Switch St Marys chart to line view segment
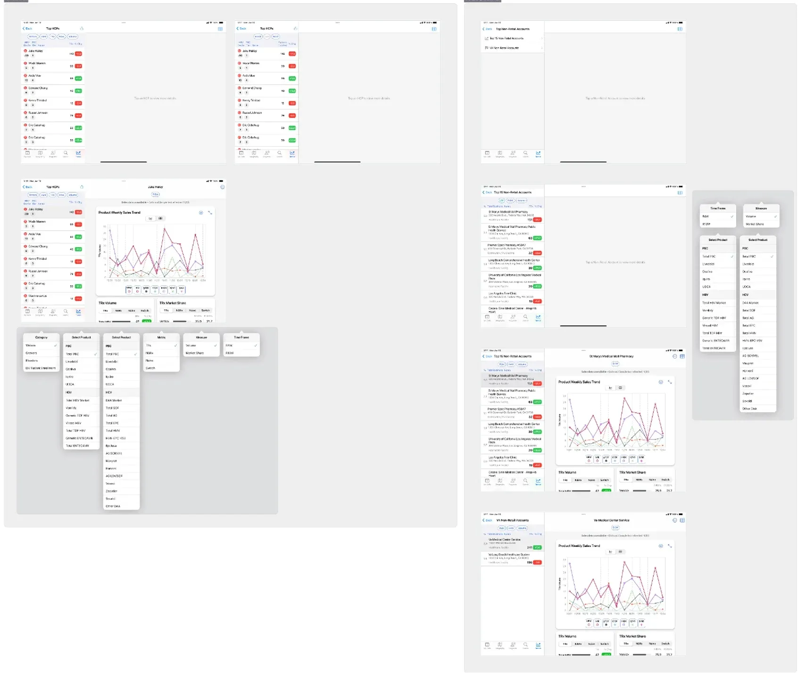Screen dimensions: 798x673 [610, 388]
